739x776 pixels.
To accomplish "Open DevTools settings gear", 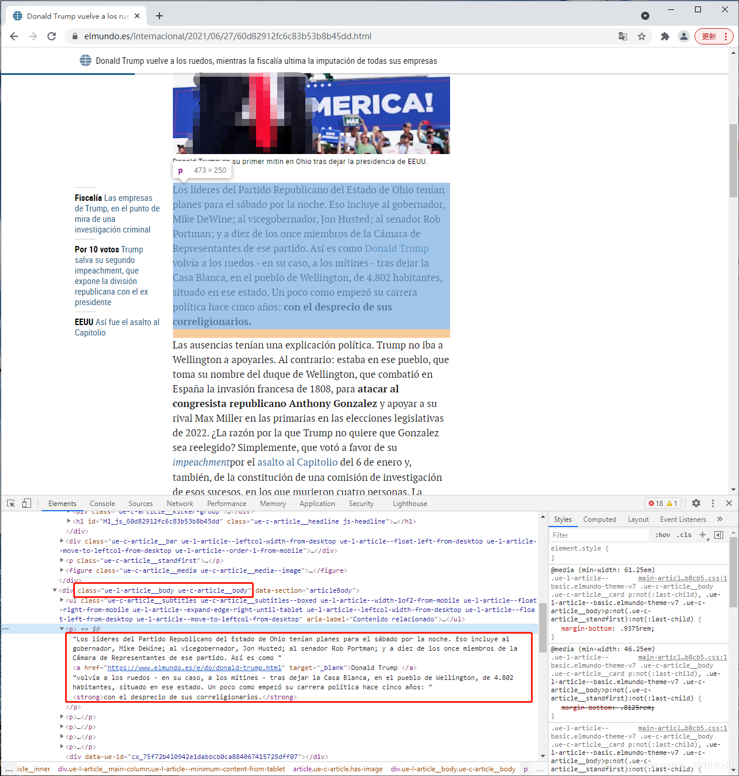I will pyautogui.click(x=696, y=503).
